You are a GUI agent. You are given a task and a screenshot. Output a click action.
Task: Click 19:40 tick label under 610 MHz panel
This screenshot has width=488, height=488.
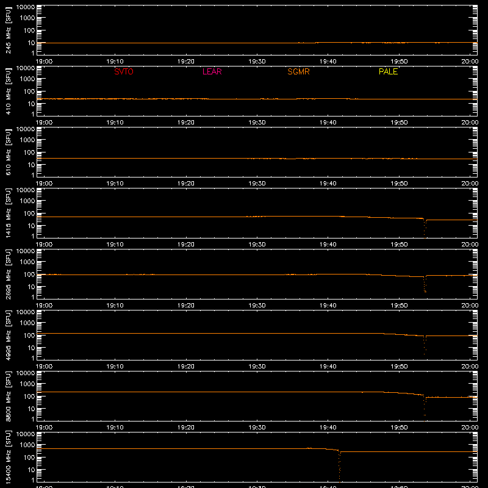pos(328,184)
